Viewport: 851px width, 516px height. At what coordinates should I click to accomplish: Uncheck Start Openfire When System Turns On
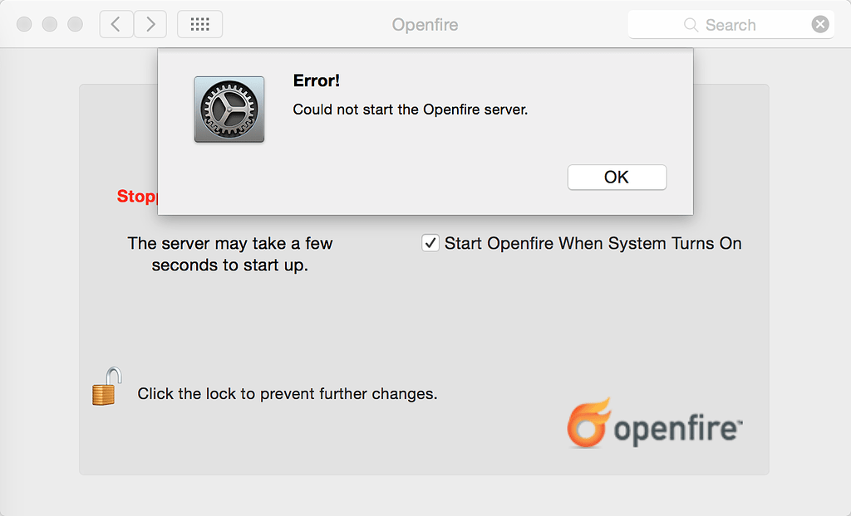click(x=430, y=243)
